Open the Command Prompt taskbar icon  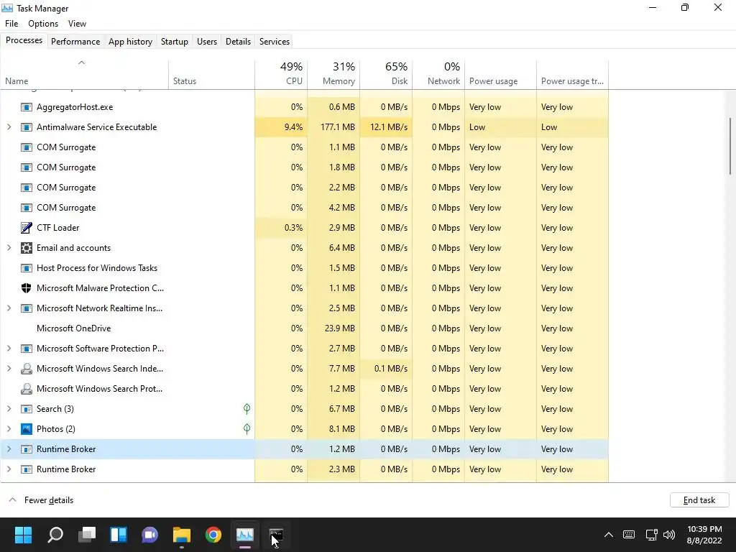click(276, 535)
